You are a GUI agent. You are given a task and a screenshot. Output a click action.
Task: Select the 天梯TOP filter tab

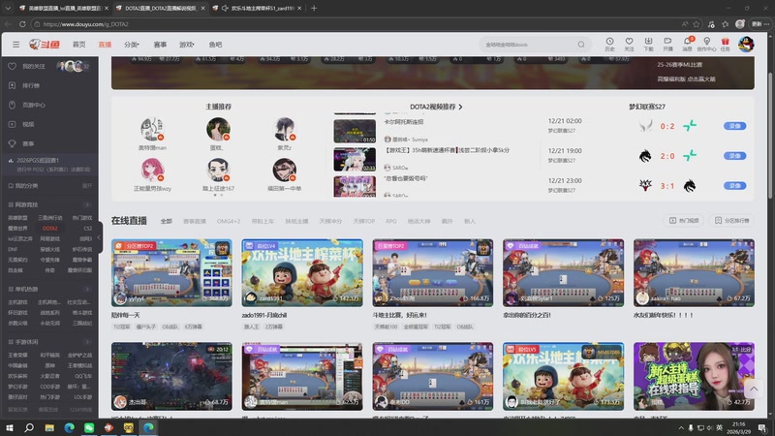coord(364,222)
